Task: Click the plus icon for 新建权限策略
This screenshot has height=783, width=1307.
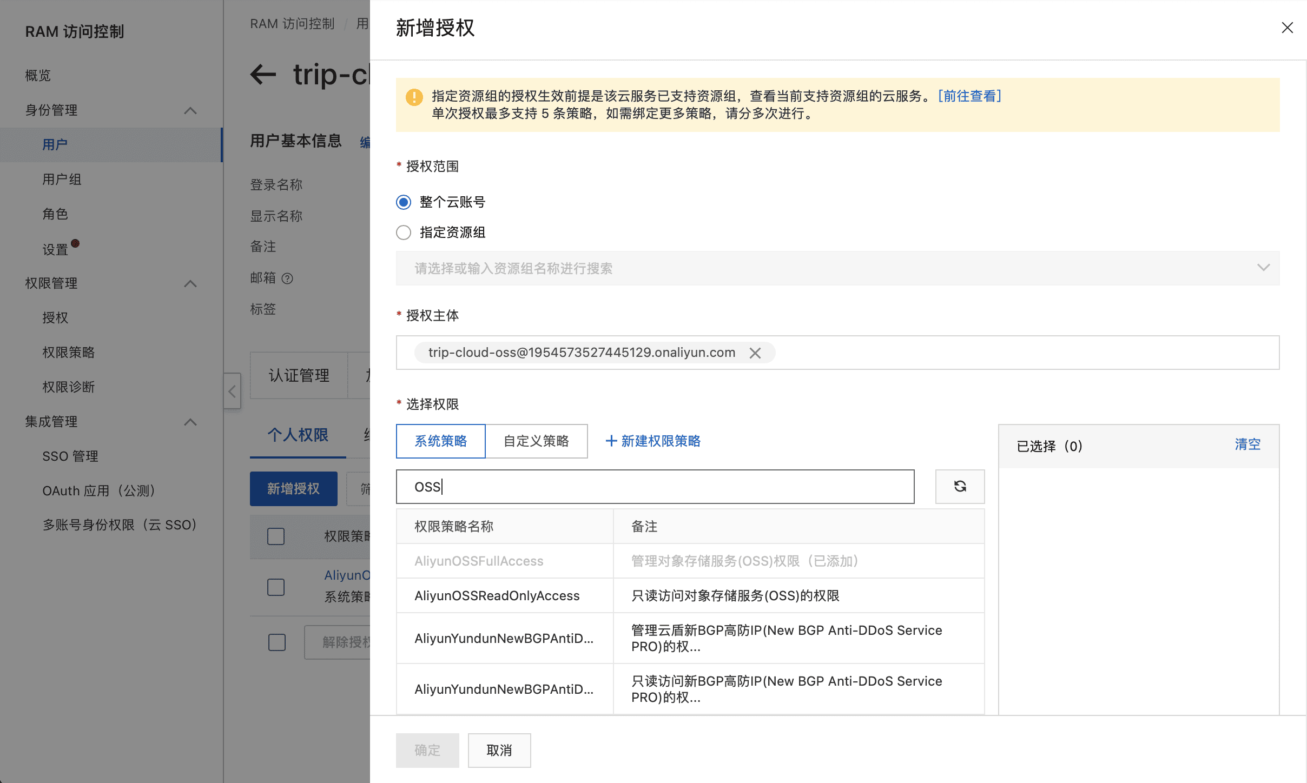Action: click(x=611, y=441)
